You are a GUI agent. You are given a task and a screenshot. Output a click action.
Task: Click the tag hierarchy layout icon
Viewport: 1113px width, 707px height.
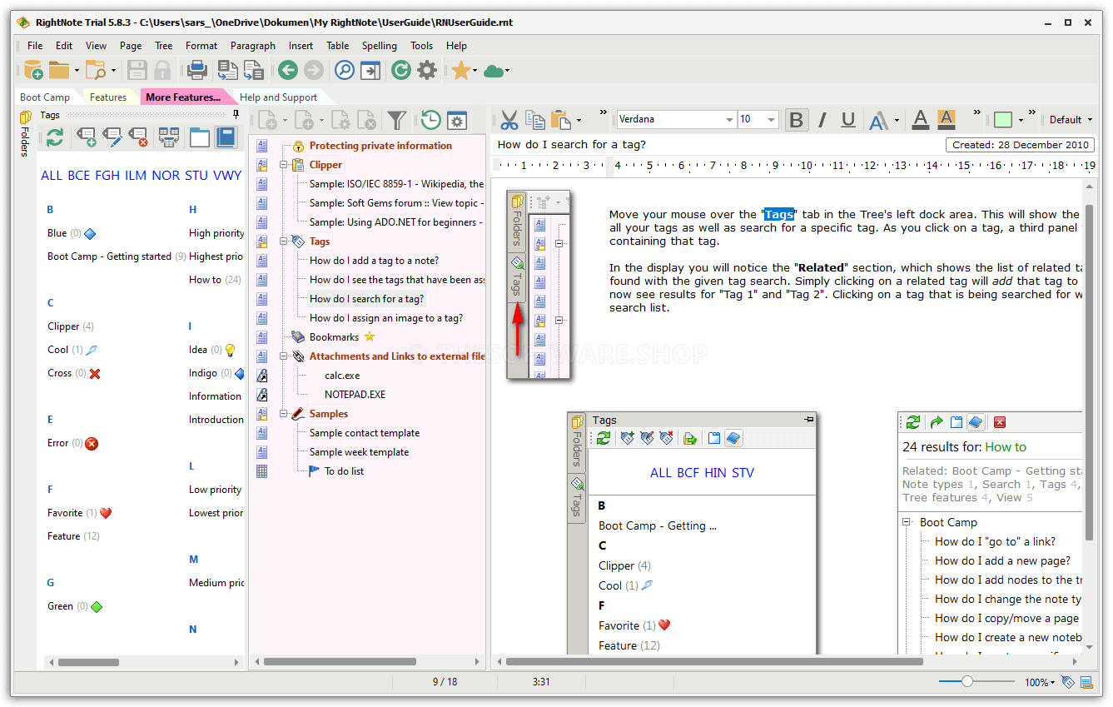point(169,137)
